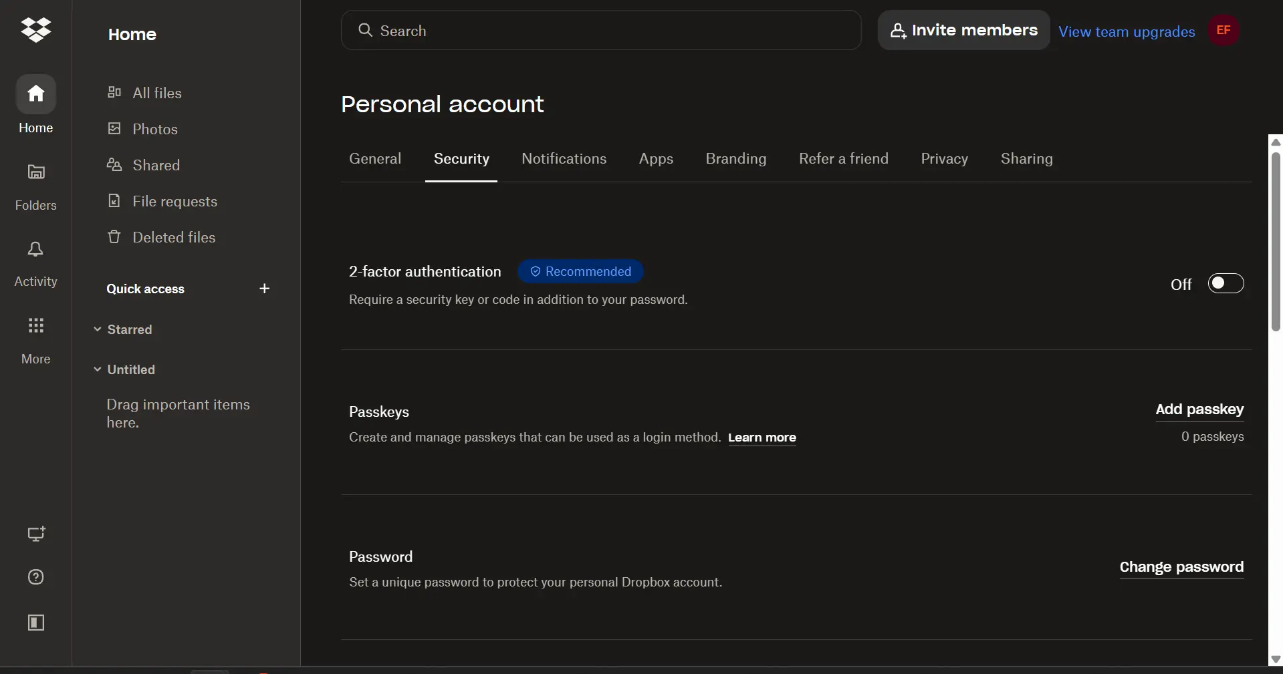
Task: Switch to the Privacy tab
Action: (x=944, y=159)
